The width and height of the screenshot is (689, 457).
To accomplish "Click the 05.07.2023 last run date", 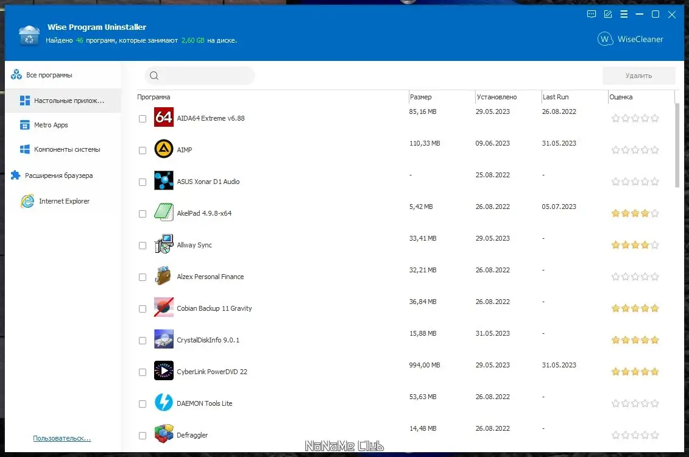I will 559,207.
